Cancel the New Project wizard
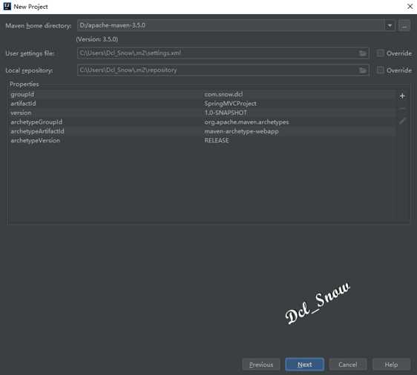The width and height of the screenshot is (417, 375). click(x=348, y=365)
